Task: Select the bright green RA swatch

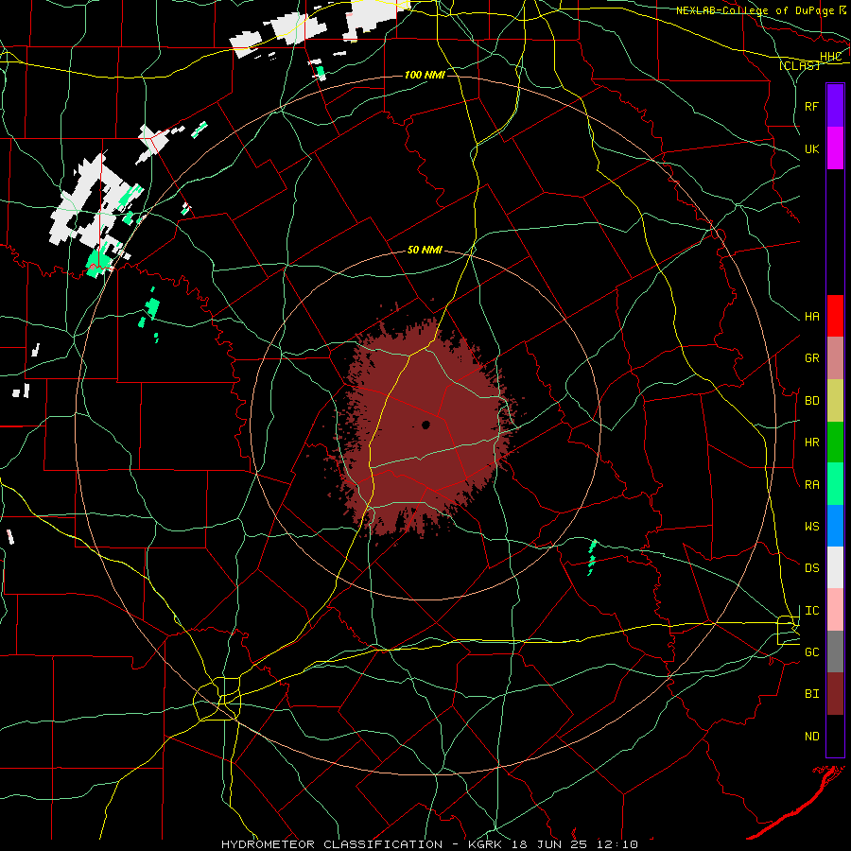Action: coord(835,484)
